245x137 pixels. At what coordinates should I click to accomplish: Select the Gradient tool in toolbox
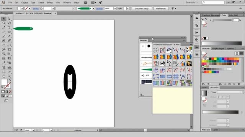(x=9, y=58)
